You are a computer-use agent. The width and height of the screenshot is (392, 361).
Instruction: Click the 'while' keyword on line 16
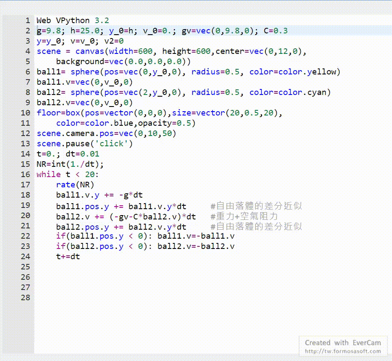coord(49,175)
